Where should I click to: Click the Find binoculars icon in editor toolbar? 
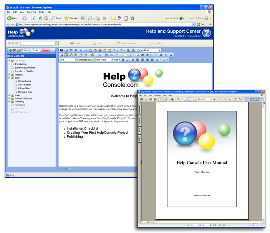click(x=76, y=50)
